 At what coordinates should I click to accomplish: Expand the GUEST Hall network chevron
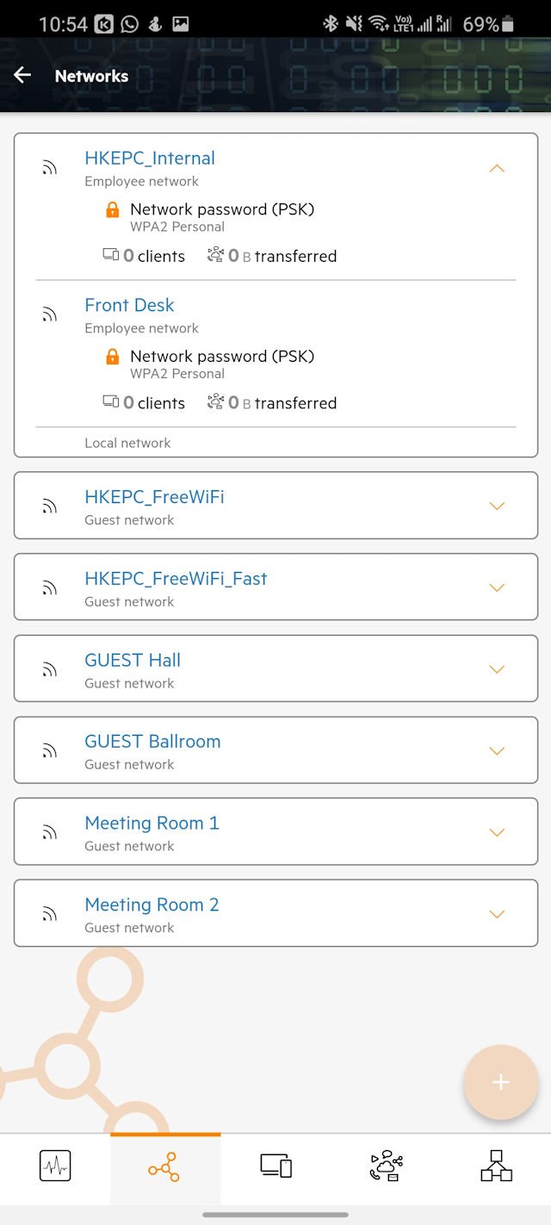[x=497, y=669]
